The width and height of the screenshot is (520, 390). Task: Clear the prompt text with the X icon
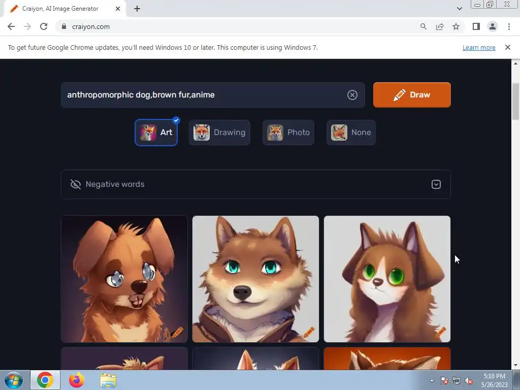click(352, 95)
